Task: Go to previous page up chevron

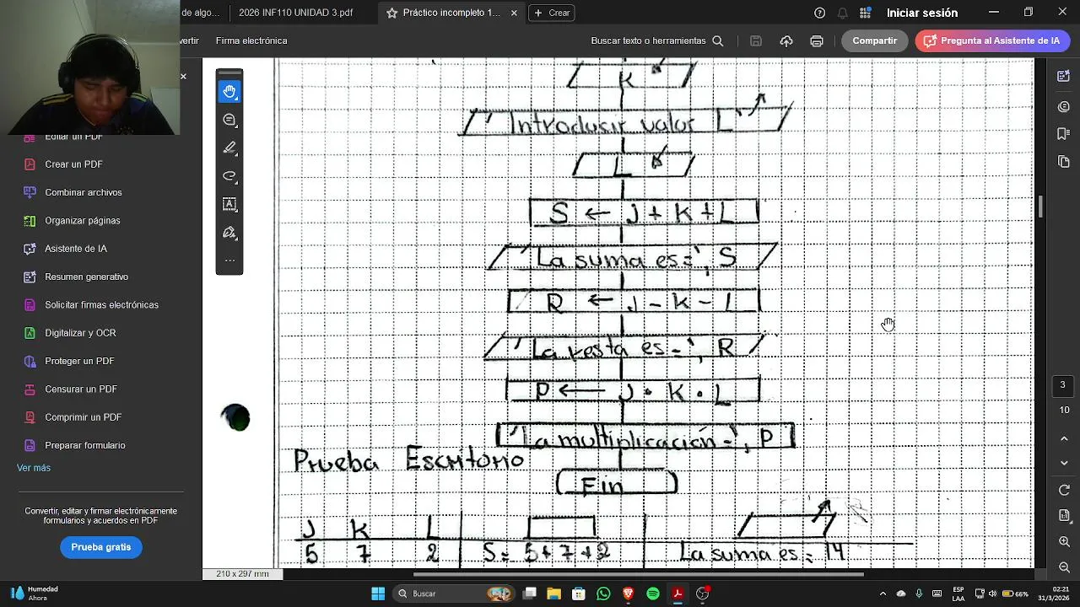Action: tap(1064, 438)
